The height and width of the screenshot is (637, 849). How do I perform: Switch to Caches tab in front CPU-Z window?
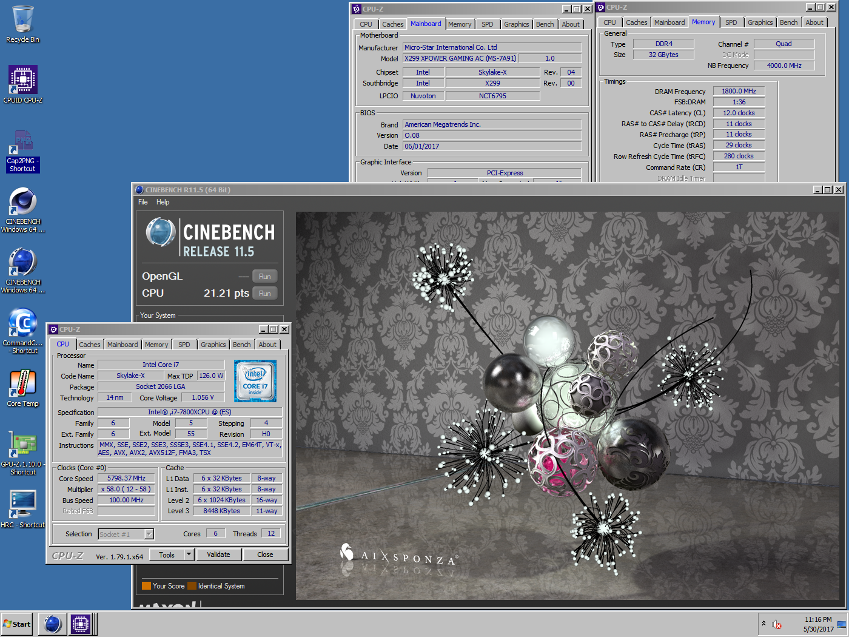pyautogui.click(x=90, y=345)
